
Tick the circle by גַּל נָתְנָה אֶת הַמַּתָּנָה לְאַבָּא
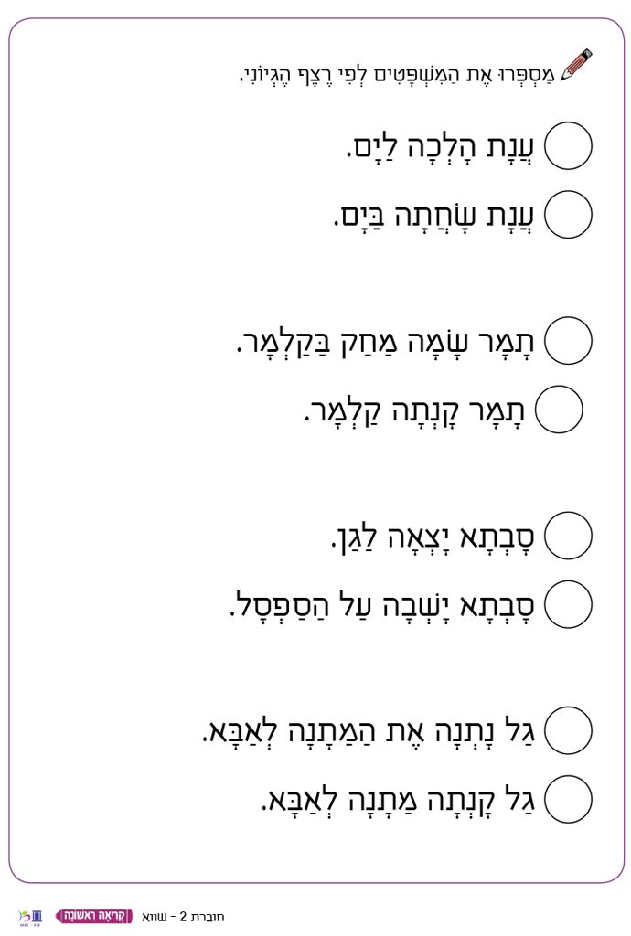point(568,730)
